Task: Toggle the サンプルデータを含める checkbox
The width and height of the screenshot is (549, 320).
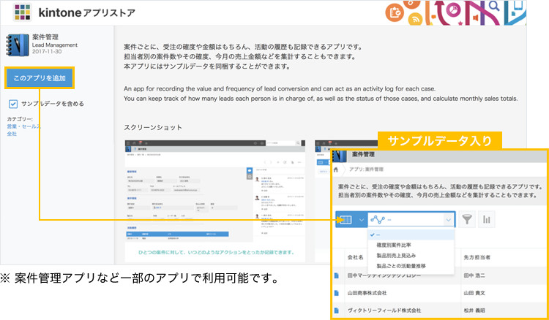Action: tap(13, 104)
